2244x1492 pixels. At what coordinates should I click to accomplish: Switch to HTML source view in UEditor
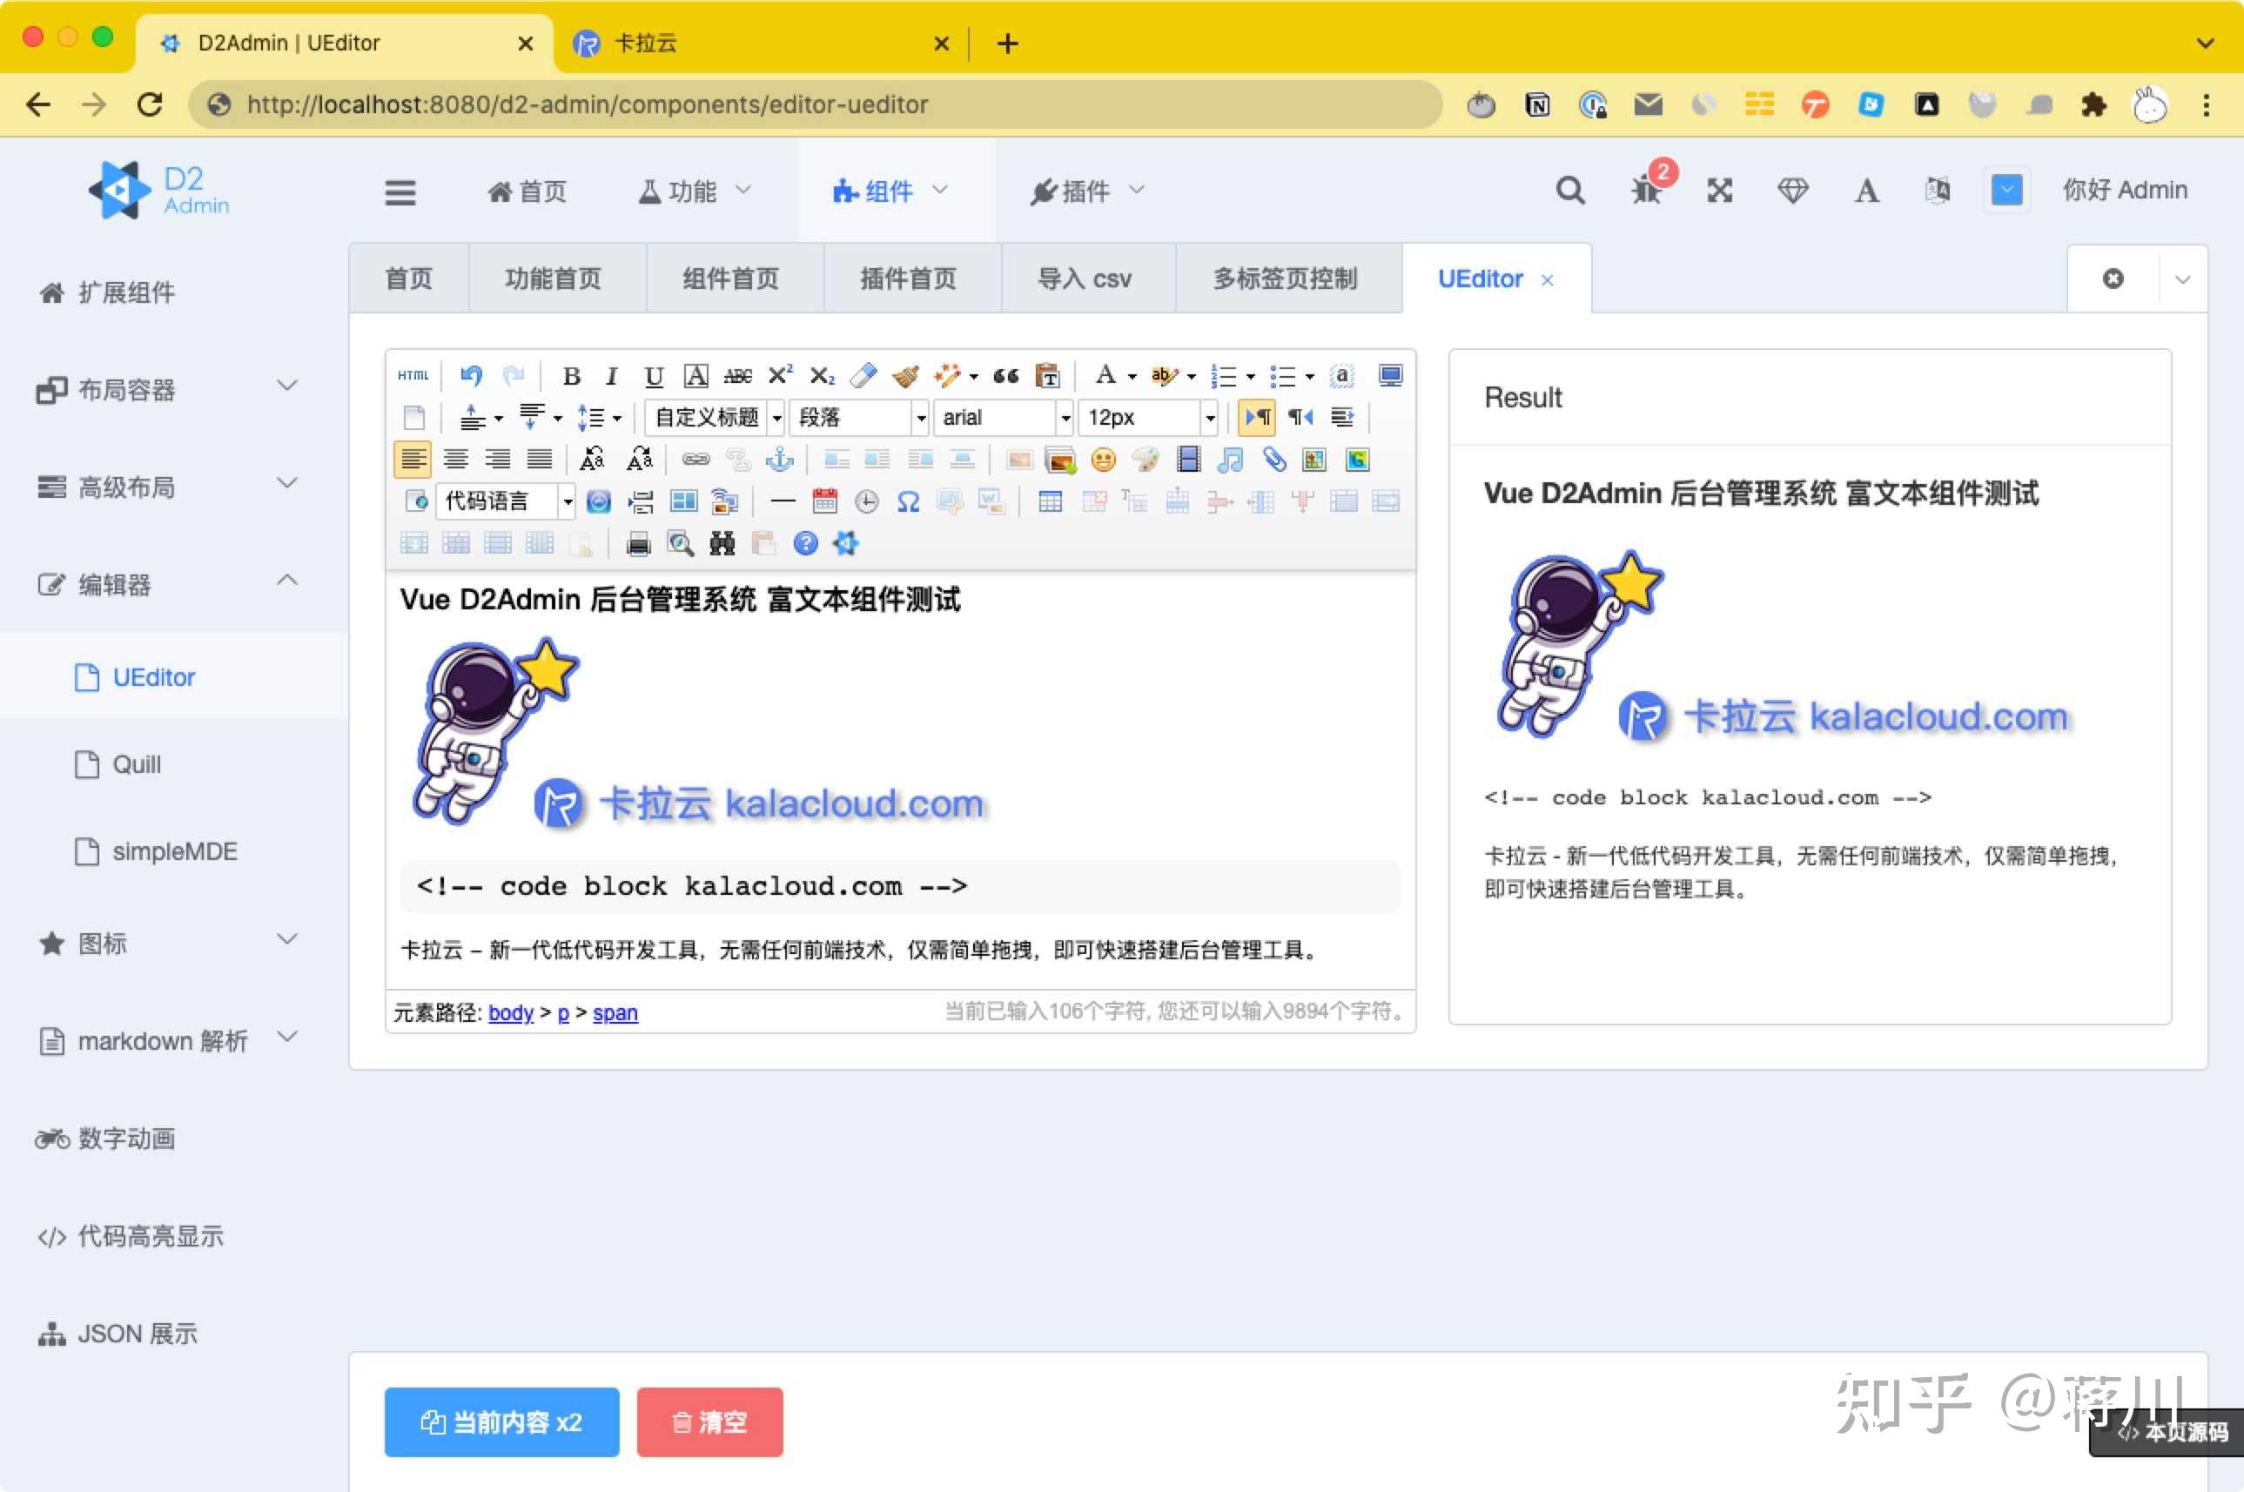click(412, 375)
